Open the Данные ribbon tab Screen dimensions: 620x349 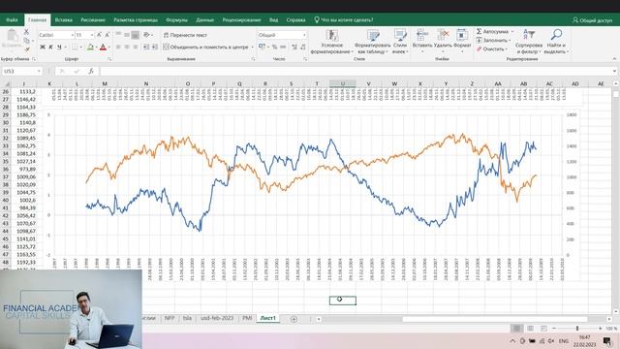tap(204, 19)
